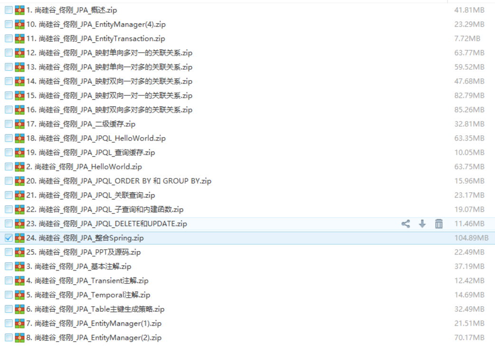Open file 15. 映射双向一对一的关联关系.zip

[109, 95]
